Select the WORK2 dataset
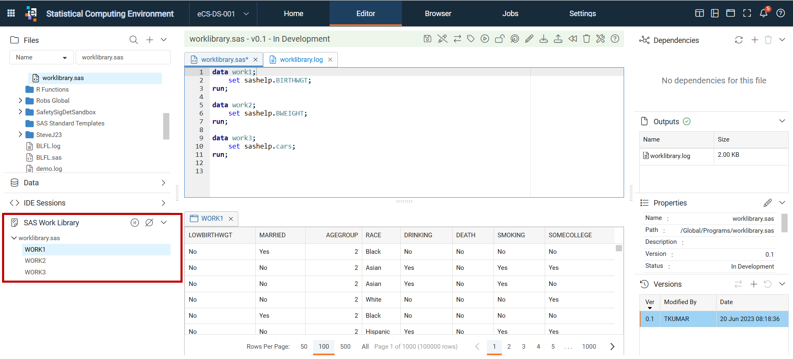 pos(35,261)
